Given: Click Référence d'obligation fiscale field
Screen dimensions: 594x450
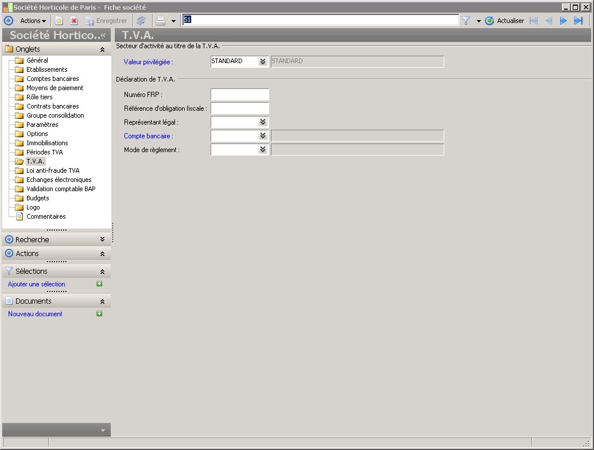Looking at the screenshot, I should pos(240,108).
